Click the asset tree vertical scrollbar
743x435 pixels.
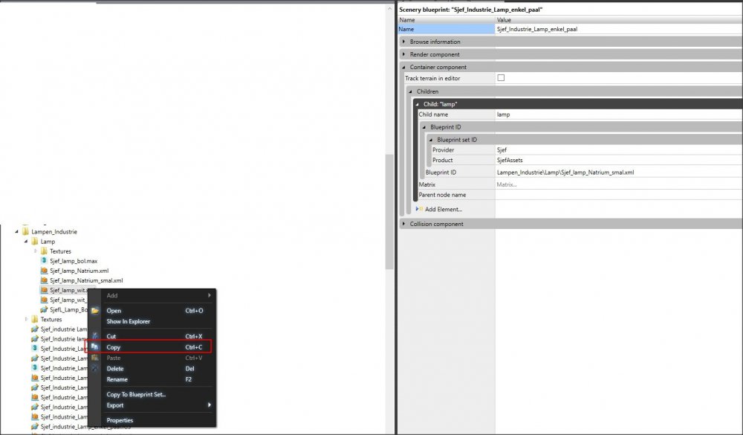click(389, 212)
